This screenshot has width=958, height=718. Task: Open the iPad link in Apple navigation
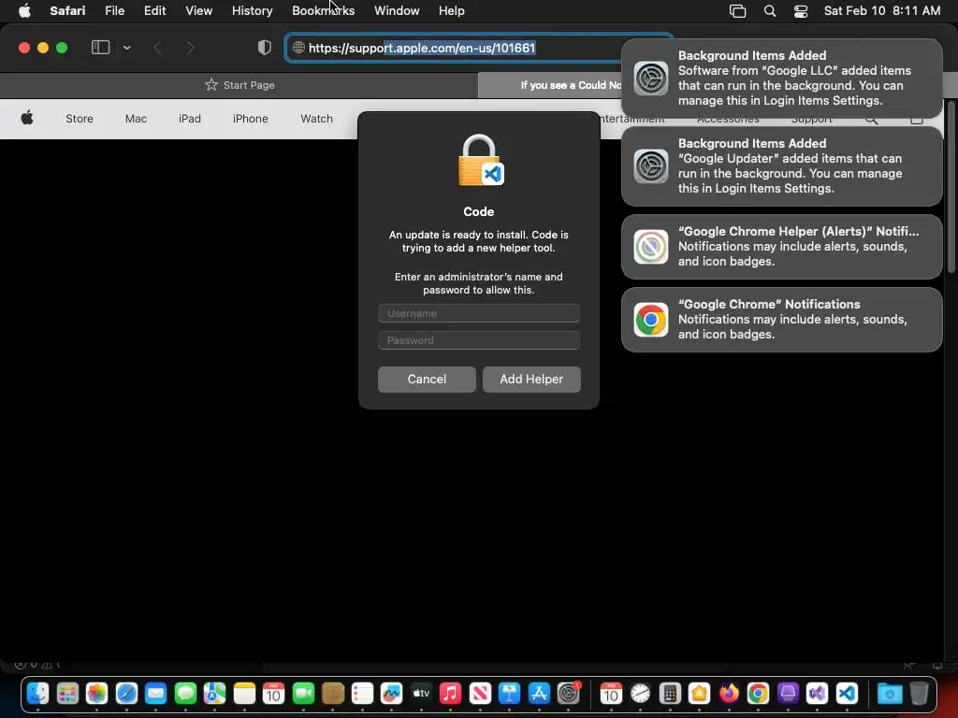pyautogui.click(x=189, y=119)
